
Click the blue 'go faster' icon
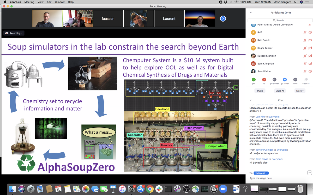click(x=285, y=80)
